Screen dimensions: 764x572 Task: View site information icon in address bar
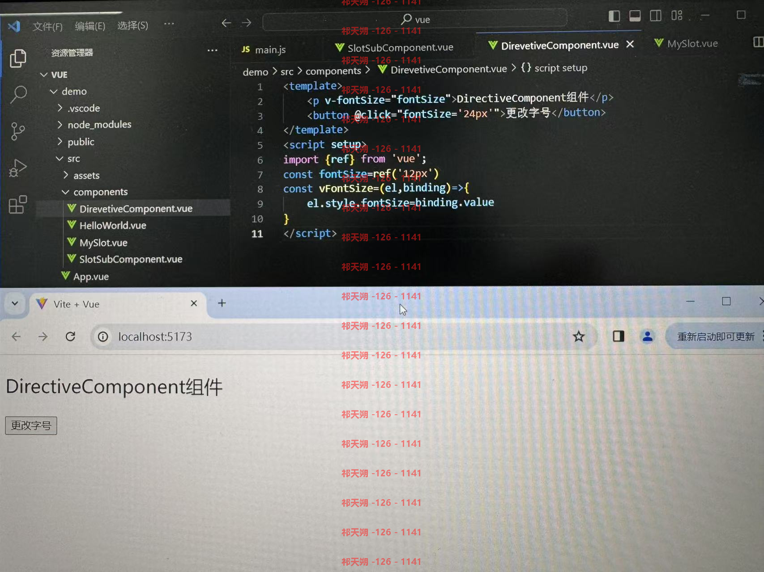(x=103, y=336)
